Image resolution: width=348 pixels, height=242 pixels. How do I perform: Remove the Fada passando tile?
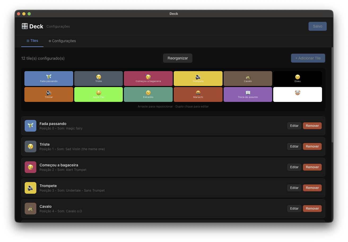click(x=312, y=126)
